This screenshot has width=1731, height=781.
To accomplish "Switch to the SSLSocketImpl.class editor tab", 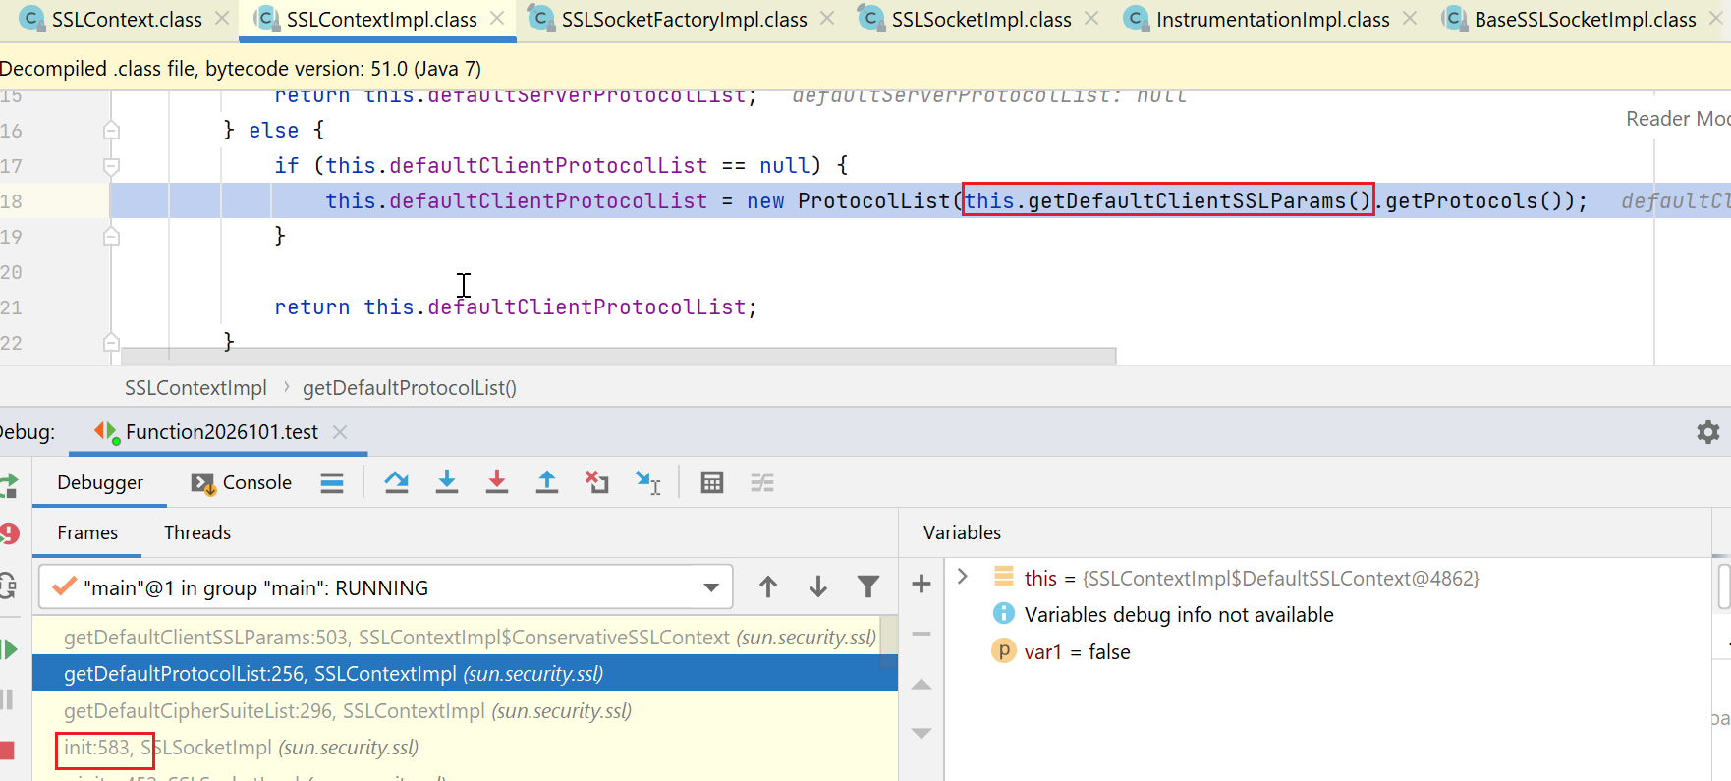I will click(980, 20).
